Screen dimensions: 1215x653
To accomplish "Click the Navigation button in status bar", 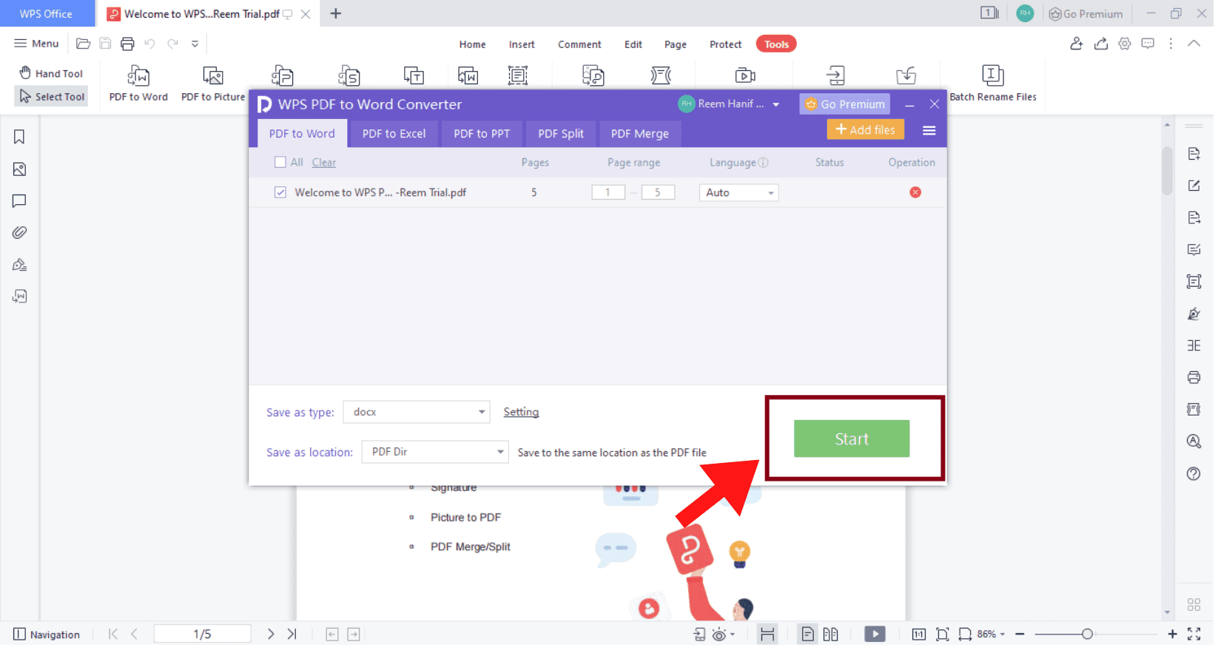I will (x=47, y=635).
